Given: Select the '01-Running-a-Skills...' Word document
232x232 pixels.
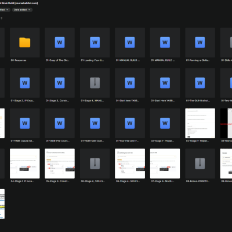Looking at the screenshot, I should 200,42.
